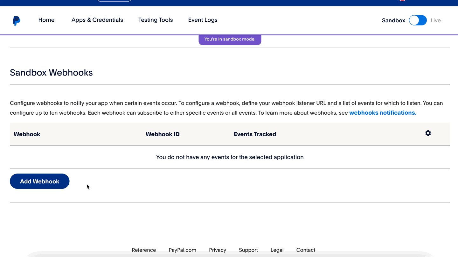458x257 pixels.
Task: Click the Add Webhook button
Action: pyautogui.click(x=40, y=181)
